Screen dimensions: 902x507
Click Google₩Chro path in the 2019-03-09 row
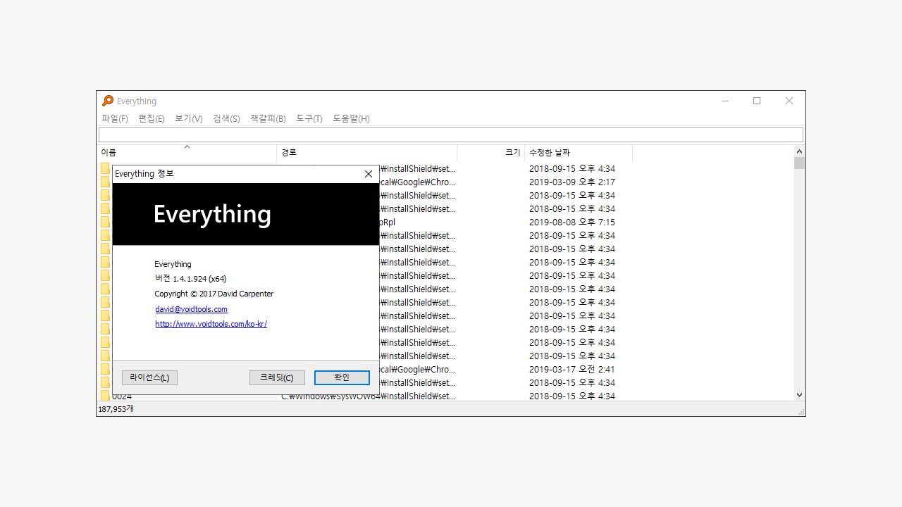(417, 182)
